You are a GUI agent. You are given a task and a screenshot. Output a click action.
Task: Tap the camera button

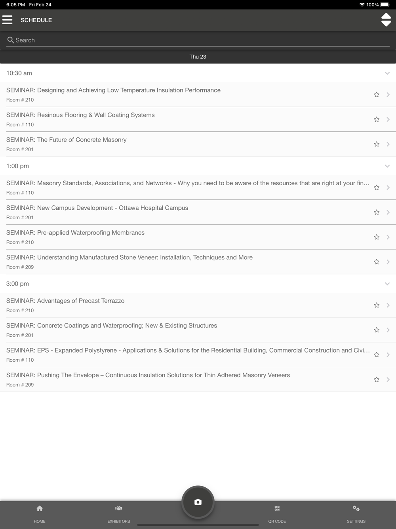click(x=198, y=502)
